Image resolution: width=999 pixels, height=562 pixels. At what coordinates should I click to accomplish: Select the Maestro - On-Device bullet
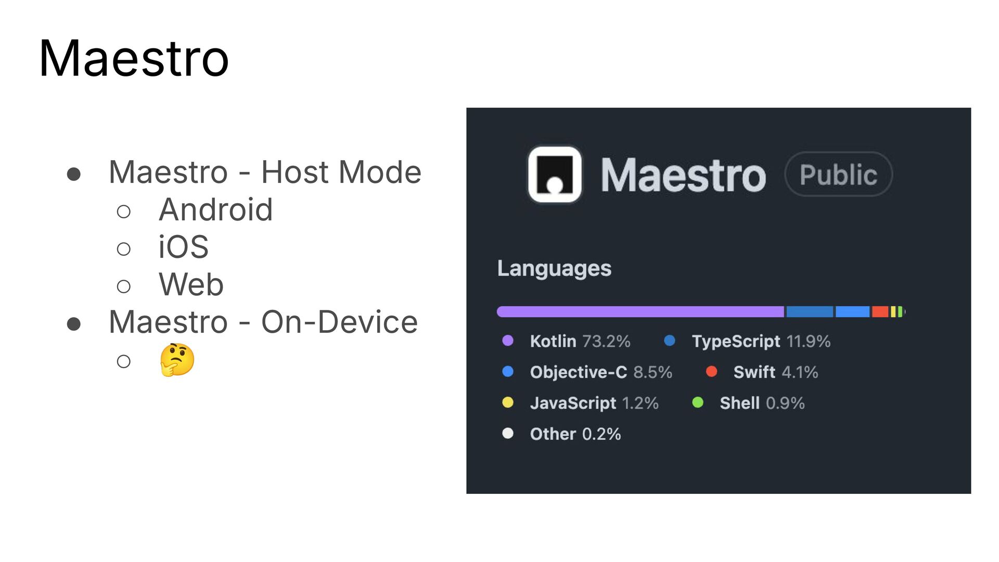pyautogui.click(x=263, y=322)
